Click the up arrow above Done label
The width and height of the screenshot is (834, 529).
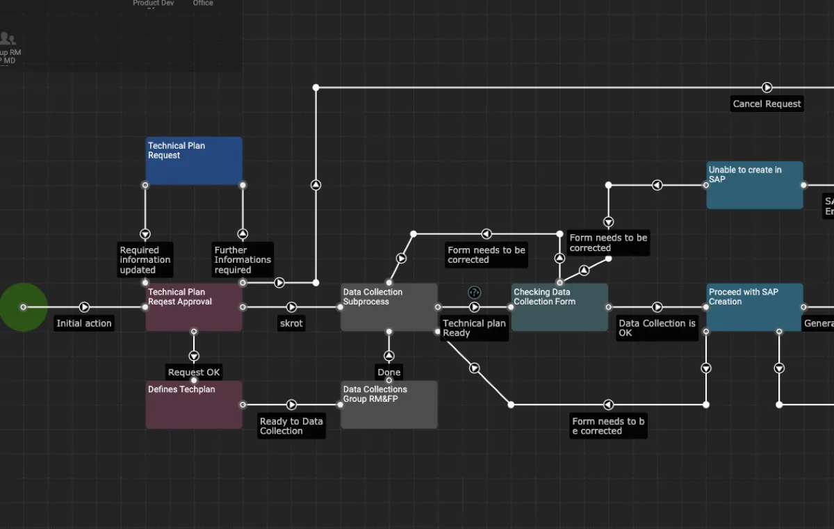coord(389,356)
